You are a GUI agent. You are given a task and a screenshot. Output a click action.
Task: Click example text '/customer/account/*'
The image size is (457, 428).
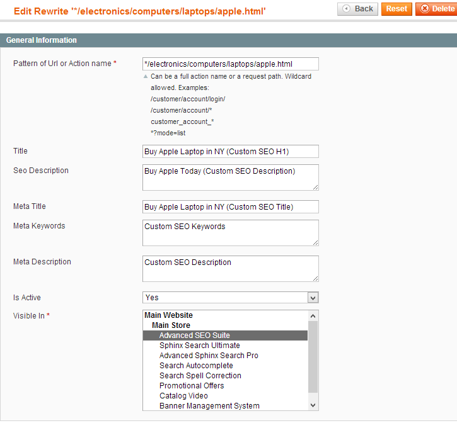[x=182, y=111]
